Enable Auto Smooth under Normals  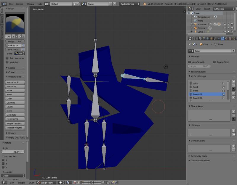point(190,62)
